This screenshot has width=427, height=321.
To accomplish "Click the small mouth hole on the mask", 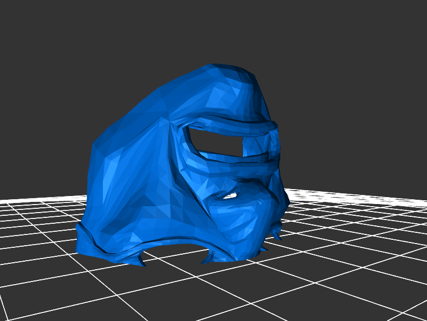I will [231, 196].
